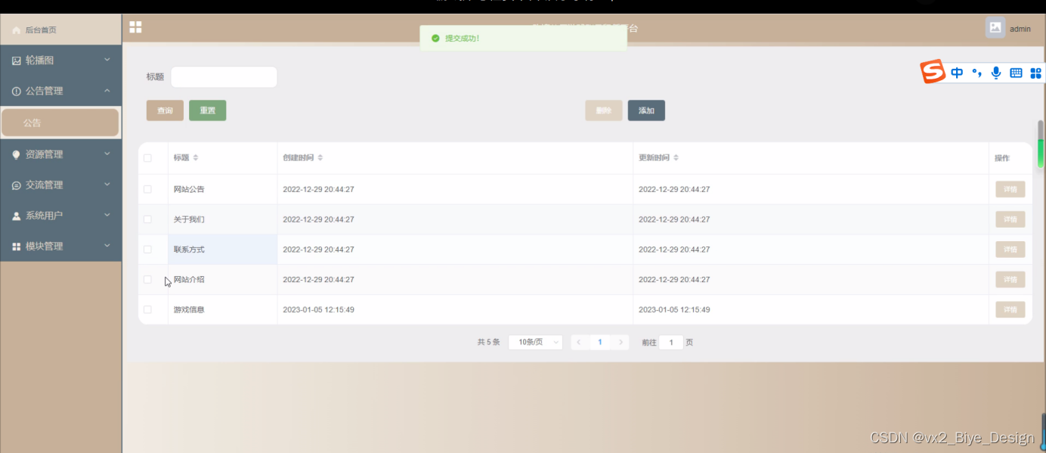This screenshot has width=1046, height=453.
Task: Click the admin username label
Action: 1020,29
